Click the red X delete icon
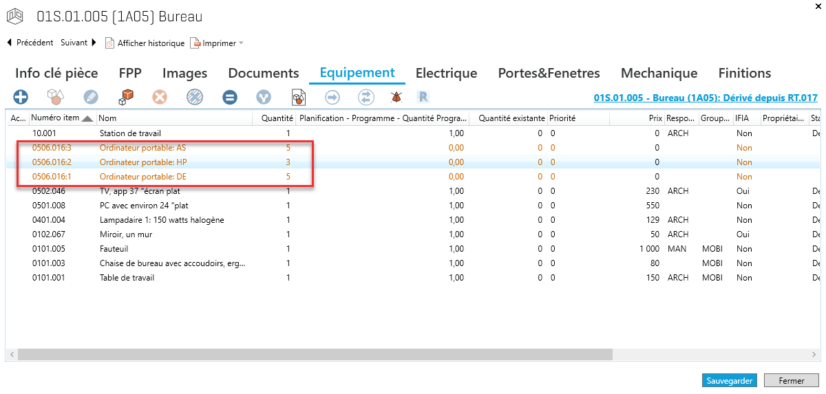The height and width of the screenshot is (394, 826). pos(160,97)
